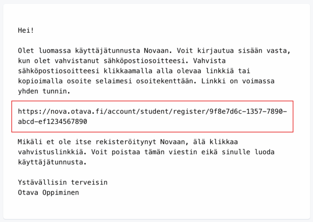Open the nova.otava.fi registration verification link
This screenshot has width=313, height=222.
pyautogui.click(x=152, y=111)
